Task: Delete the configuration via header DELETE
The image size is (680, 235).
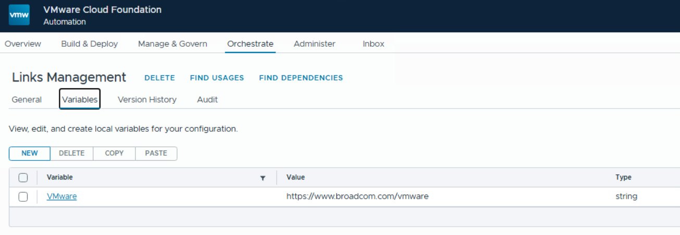Action: click(x=159, y=78)
